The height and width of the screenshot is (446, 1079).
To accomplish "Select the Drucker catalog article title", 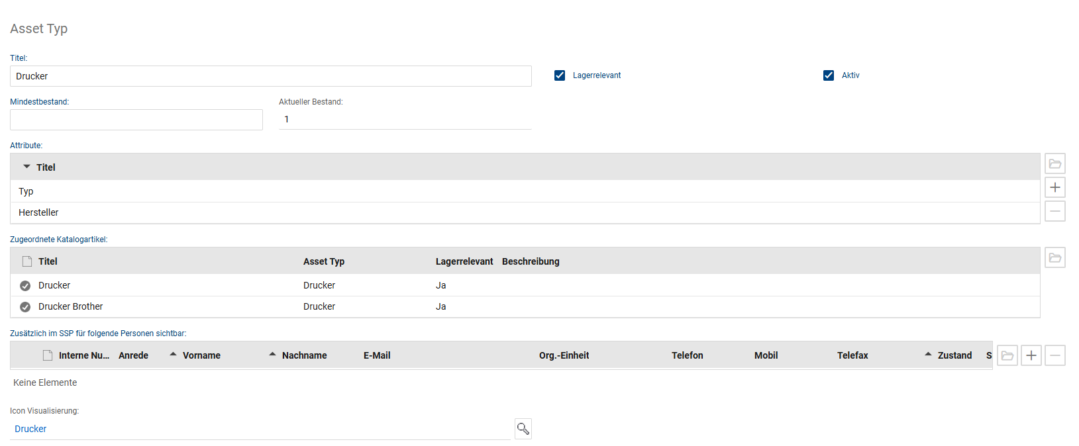I will pyautogui.click(x=54, y=285).
